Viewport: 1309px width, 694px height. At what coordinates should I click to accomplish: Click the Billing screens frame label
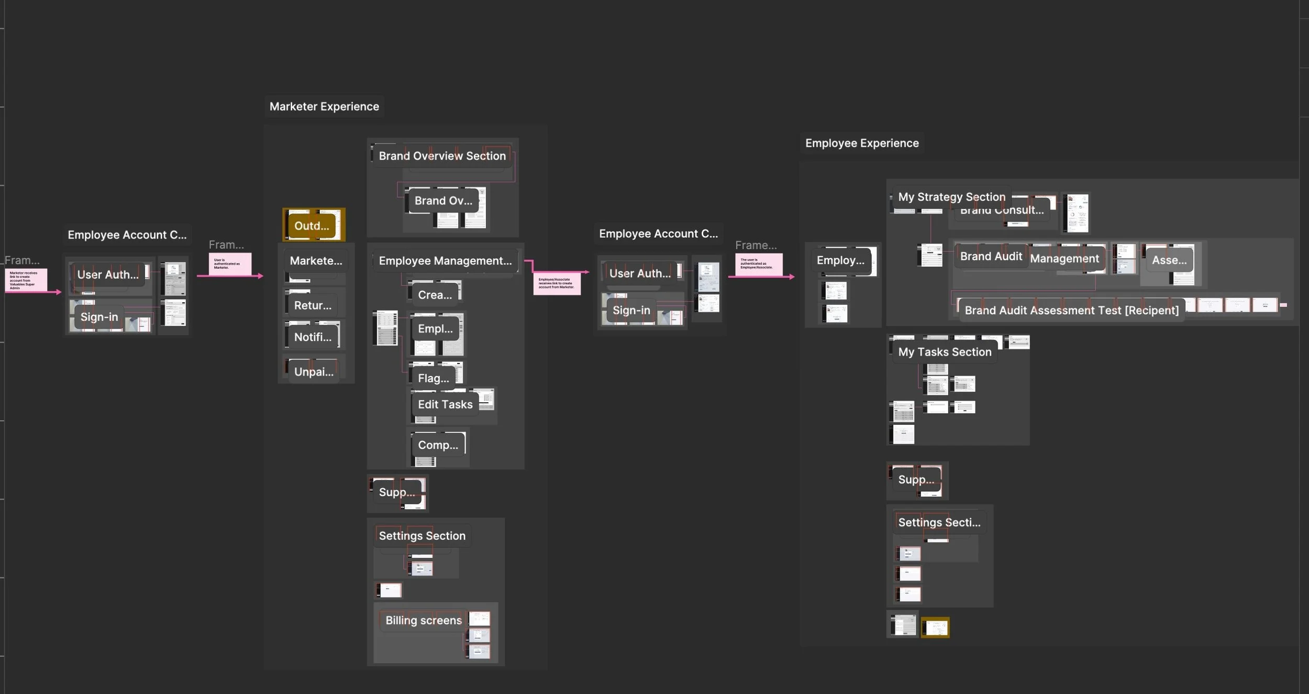[423, 620]
